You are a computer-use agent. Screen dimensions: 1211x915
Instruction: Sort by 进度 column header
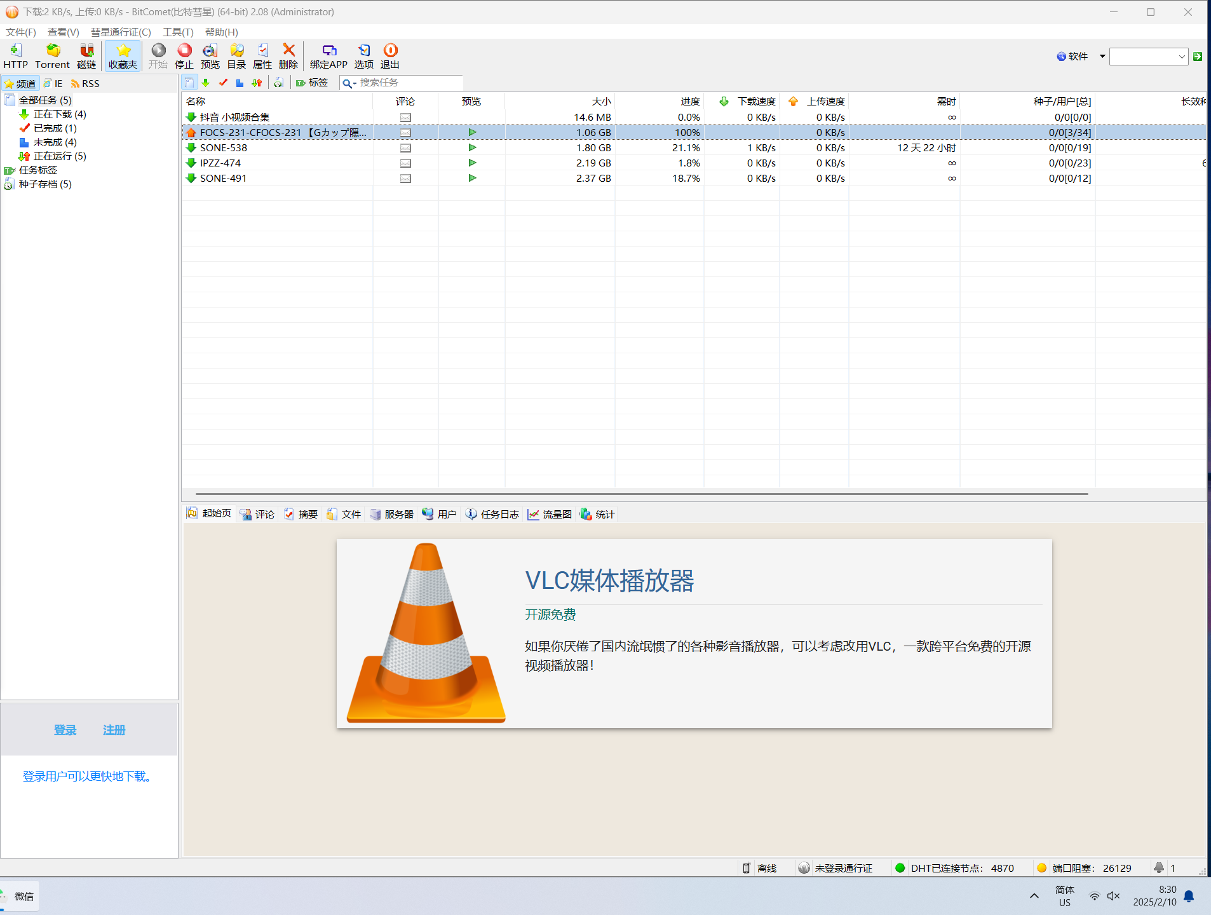(x=660, y=101)
